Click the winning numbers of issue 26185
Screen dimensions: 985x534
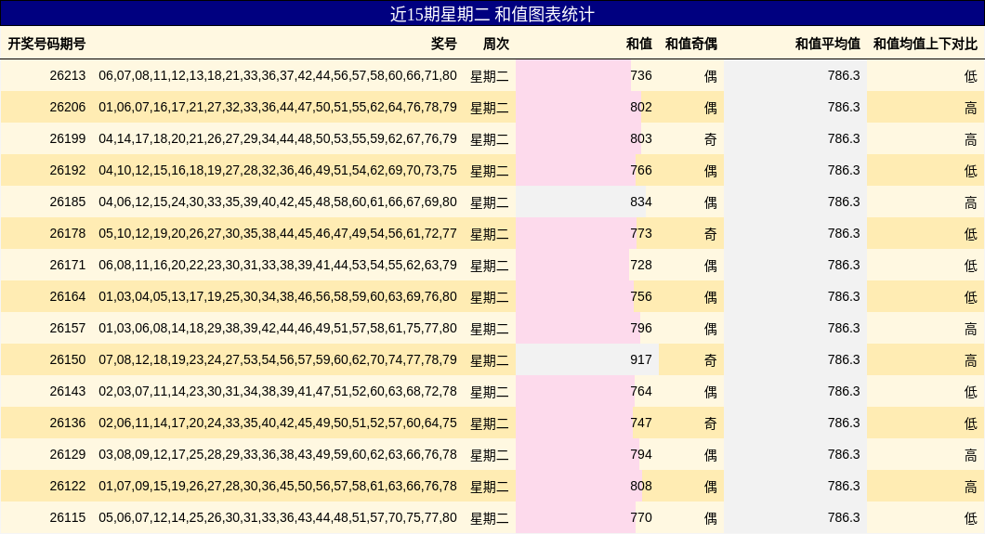coord(278,202)
